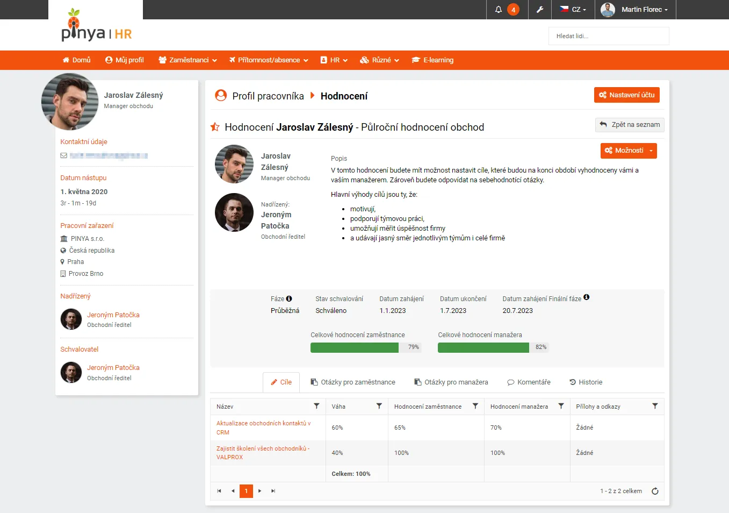Click Martin Florec's avatar in the top bar
Screen dimensions: 729x513
tap(608, 10)
